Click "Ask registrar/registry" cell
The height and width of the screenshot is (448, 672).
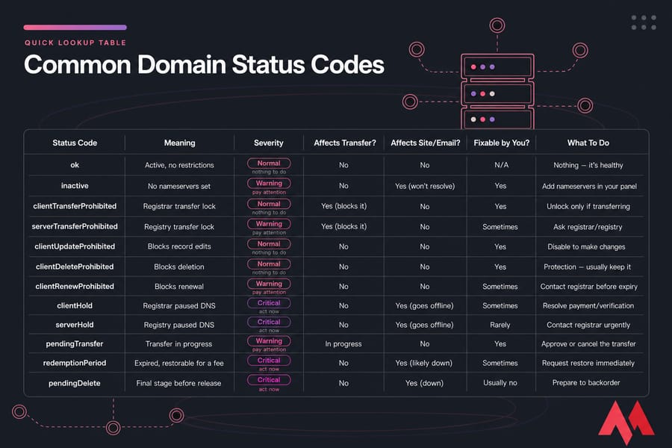588,227
